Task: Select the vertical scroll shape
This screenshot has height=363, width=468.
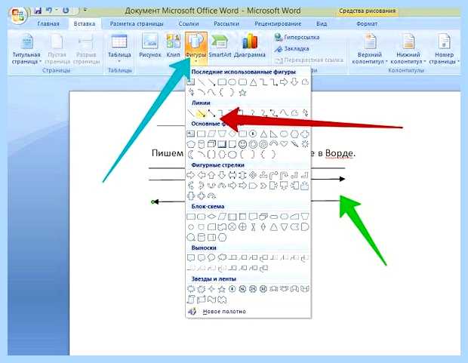Action: tap(190, 299)
